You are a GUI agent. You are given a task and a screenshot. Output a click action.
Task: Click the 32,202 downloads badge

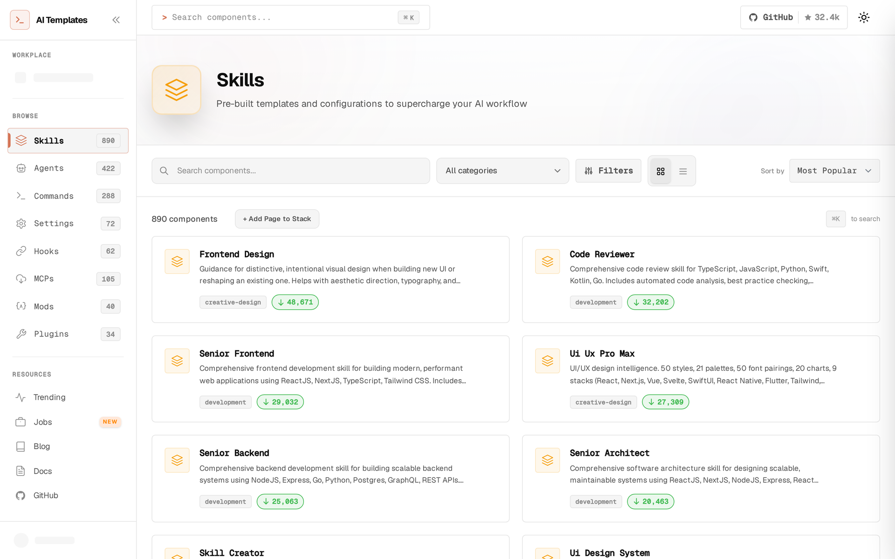pyautogui.click(x=650, y=302)
